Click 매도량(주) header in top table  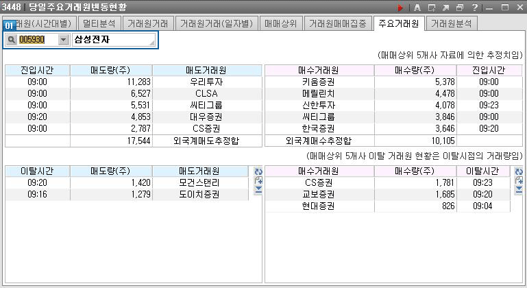(x=111, y=71)
